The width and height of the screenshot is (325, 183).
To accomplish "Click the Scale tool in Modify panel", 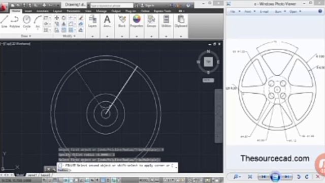I will [x=63, y=30].
